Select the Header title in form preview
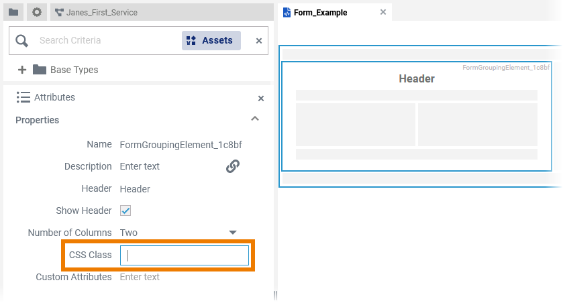Image resolution: width=563 pixels, height=303 pixels. click(417, 79)
